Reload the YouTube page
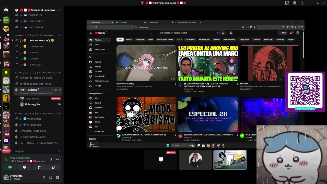 [x=96, y=27]
